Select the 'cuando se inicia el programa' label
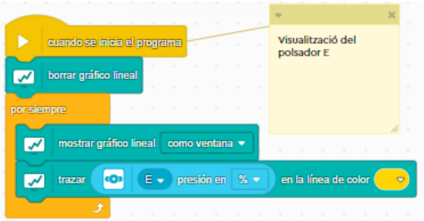The width and height of the screenshot is (424, 221). coord(115,42)
